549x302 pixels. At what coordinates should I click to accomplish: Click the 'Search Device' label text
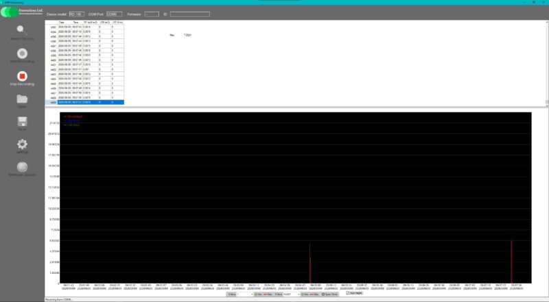click(x=22, y=39)
